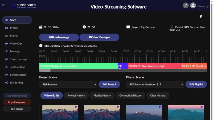
Task: Click Start video project button
Action: click(x=17, y=96)
